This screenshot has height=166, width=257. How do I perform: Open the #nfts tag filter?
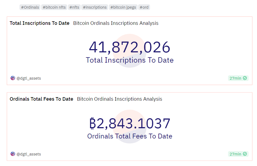point(74,7)
